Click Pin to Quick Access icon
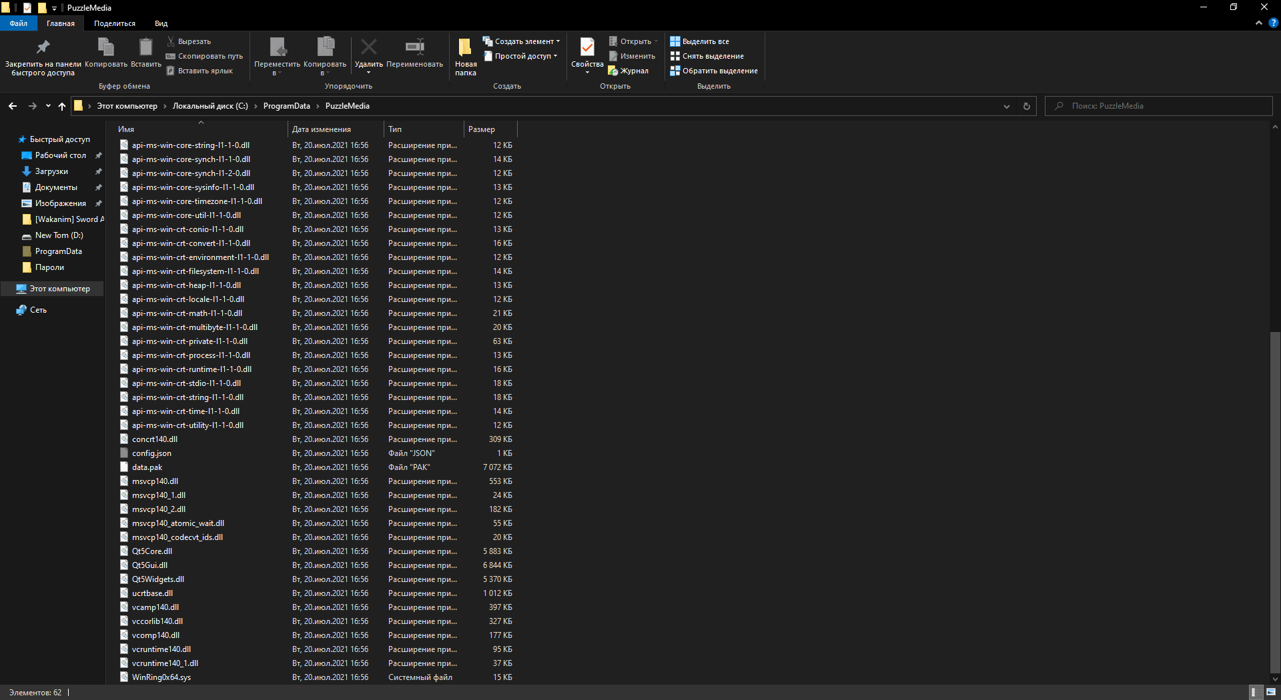Viewport: 1281px width, 700px height. (x=43, y=47)
